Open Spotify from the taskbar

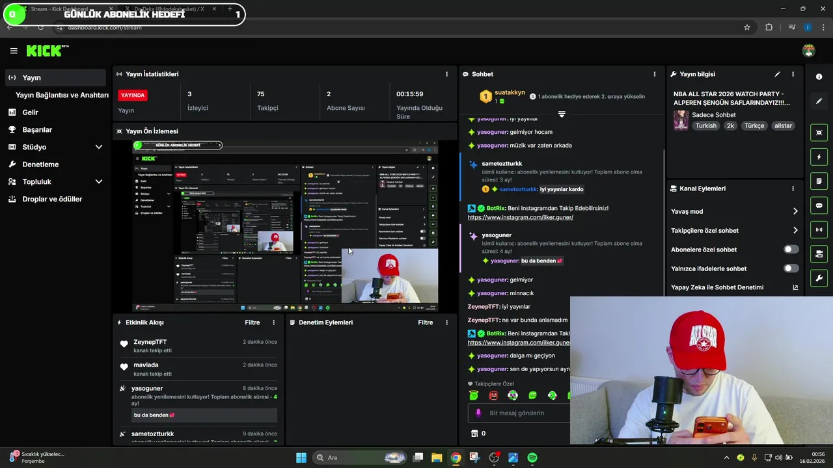(532, 458)
